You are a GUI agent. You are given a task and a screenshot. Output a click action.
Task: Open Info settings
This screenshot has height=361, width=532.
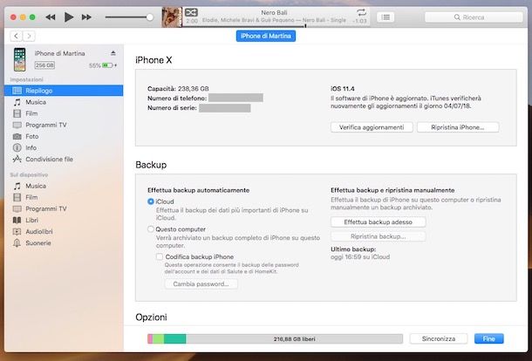(64, 147)
